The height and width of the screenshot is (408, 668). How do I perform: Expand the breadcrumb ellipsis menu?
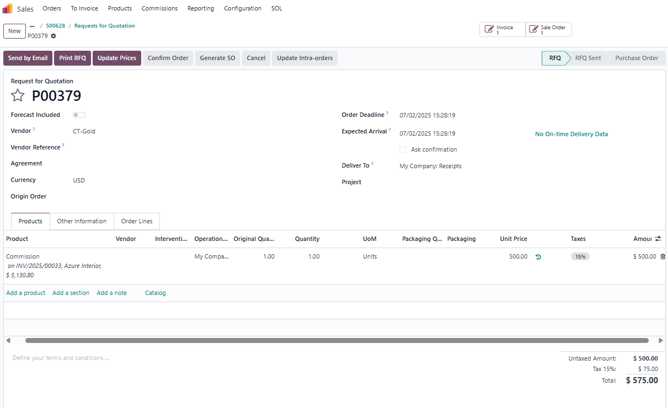(32, 26)
